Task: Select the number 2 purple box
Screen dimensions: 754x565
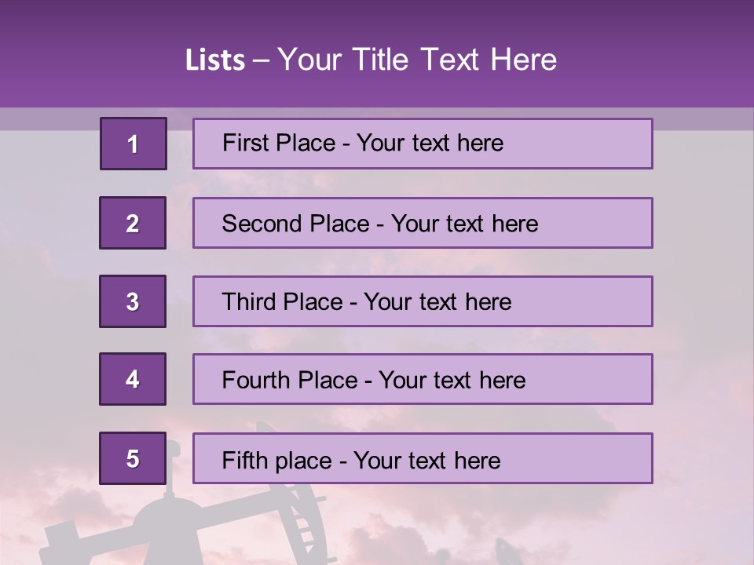Action: (x=133, y=223)
